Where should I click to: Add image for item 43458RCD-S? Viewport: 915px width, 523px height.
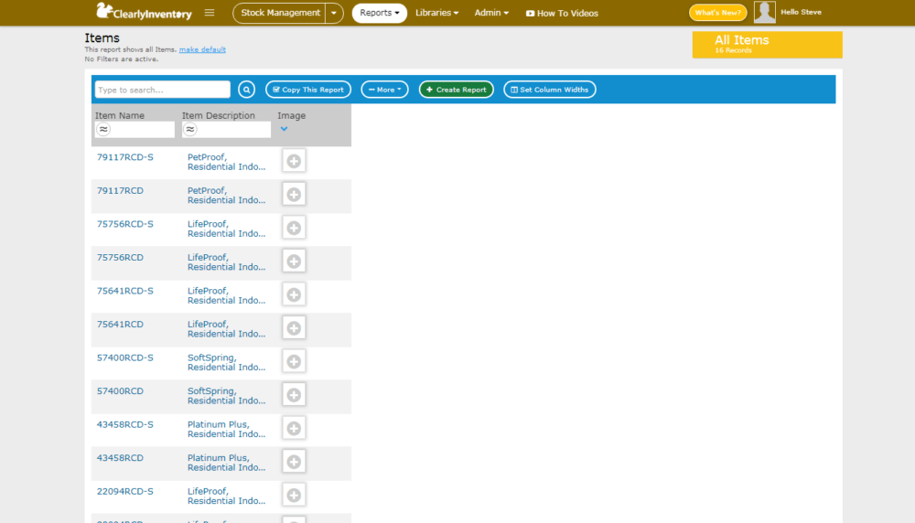point(294,428)
